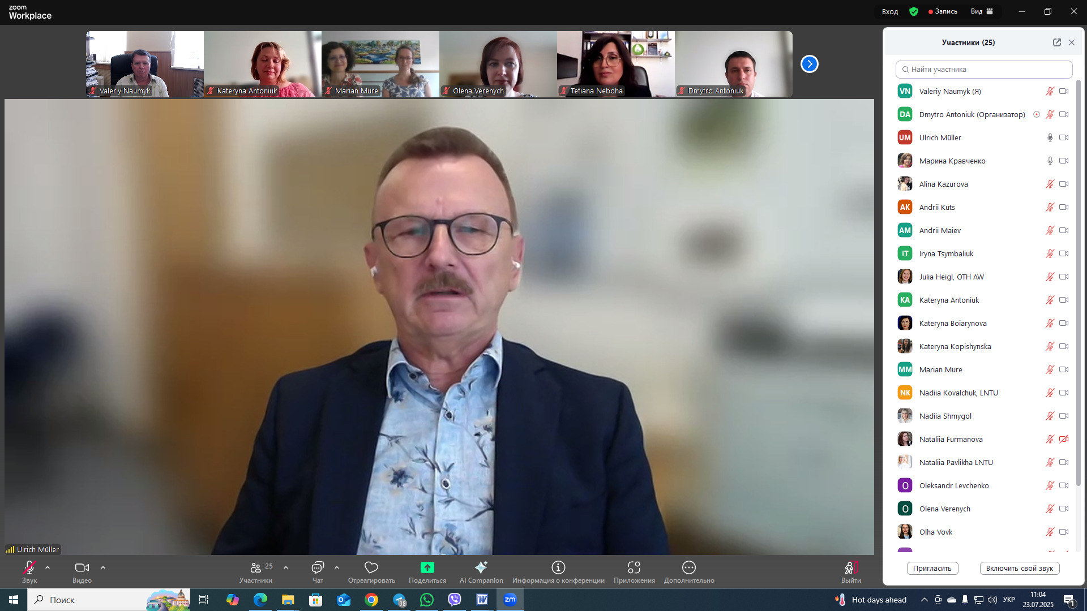Image resolution: width=1087 pixels, height=611 pixels.
Task: Open the Вид view menu
Action: tap(982, 11)
